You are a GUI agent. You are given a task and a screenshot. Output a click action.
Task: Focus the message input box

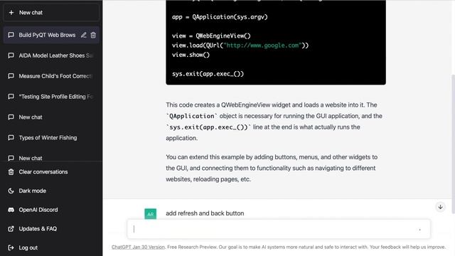279,229
